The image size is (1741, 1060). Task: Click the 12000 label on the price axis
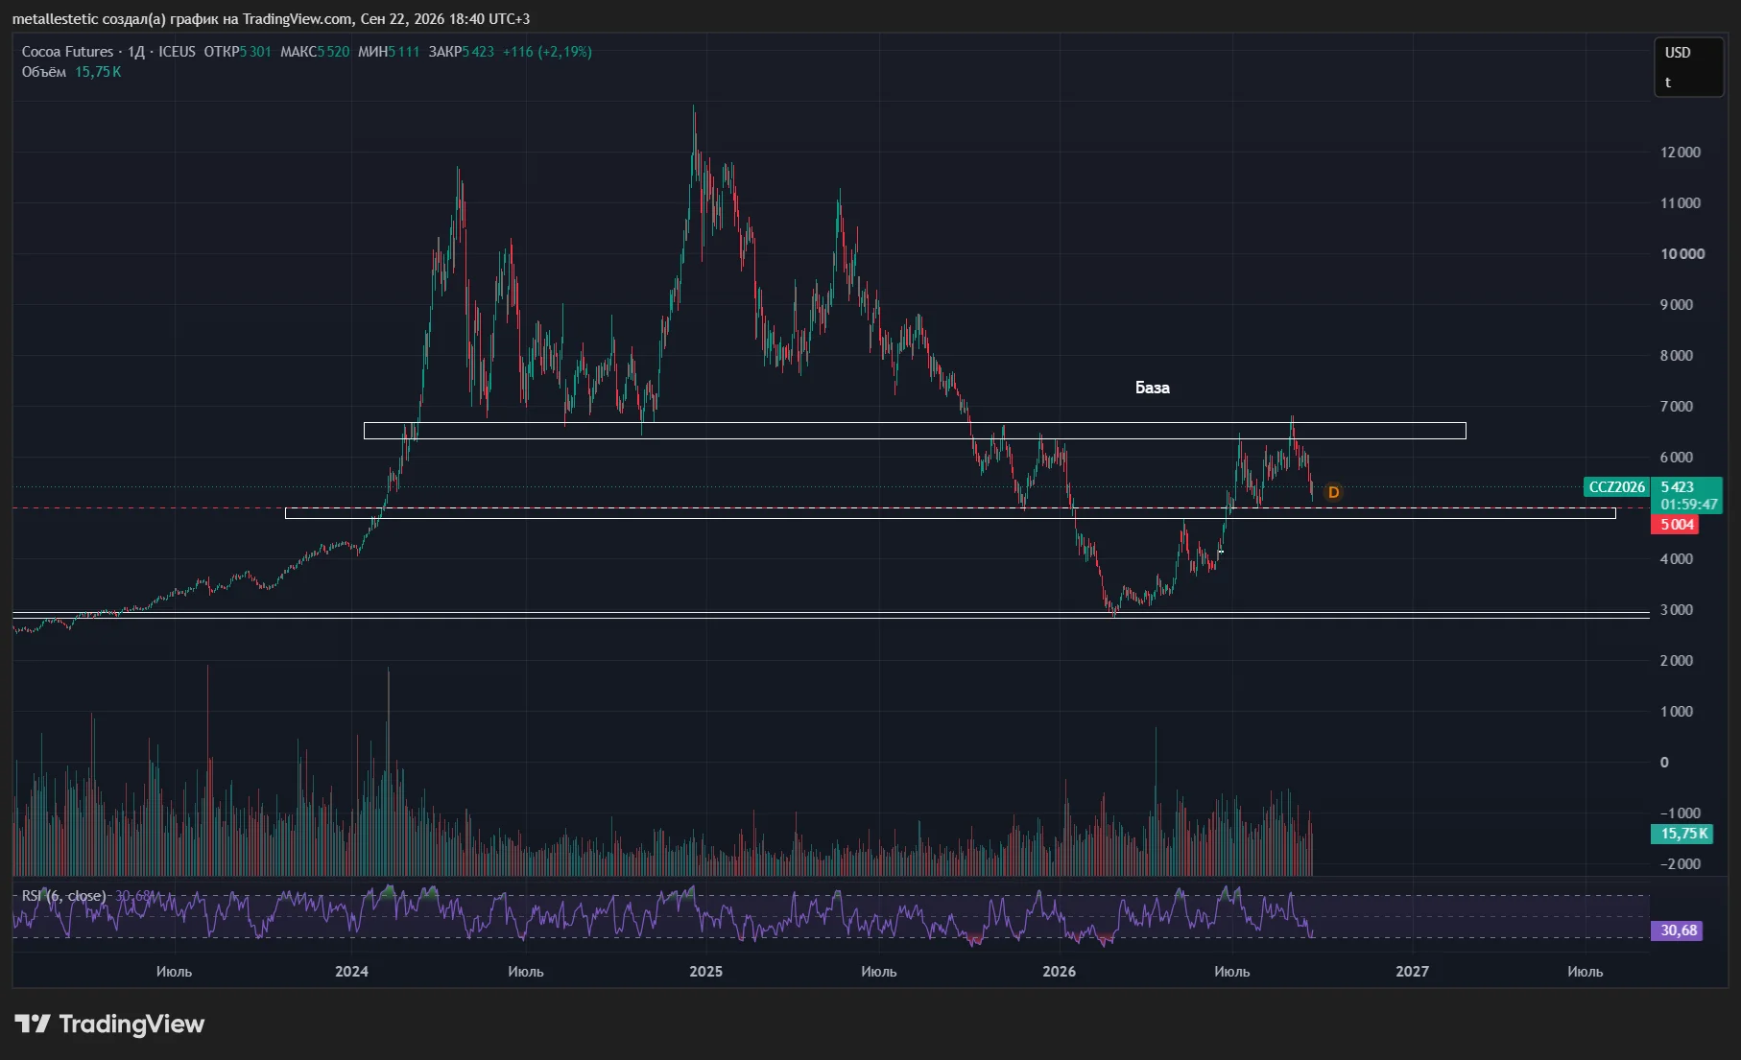pos(1681,153)
